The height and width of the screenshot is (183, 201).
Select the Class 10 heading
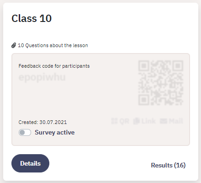click(32, 18)
